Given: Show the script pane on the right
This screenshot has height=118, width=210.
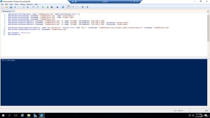Looking at the screenshot, I should point(73,7).
